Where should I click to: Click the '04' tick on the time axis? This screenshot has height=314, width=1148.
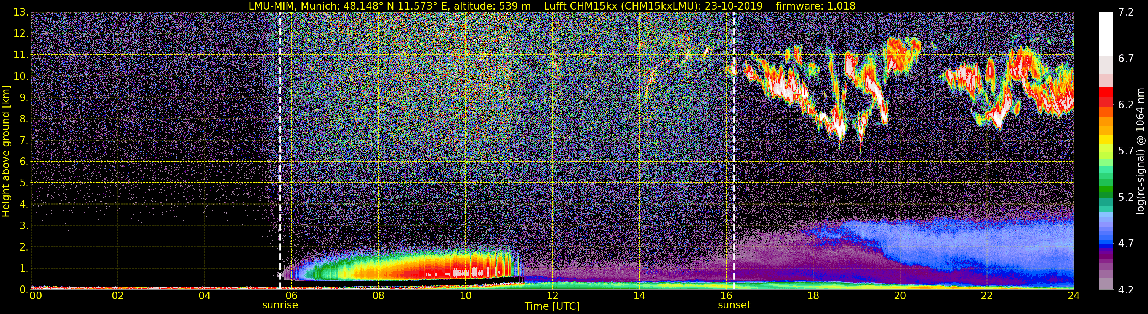click(205, 296)
